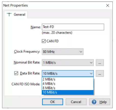Select 2 MBit/s from the list
Viewport: 116px width, 110px height.
[68, 79]
